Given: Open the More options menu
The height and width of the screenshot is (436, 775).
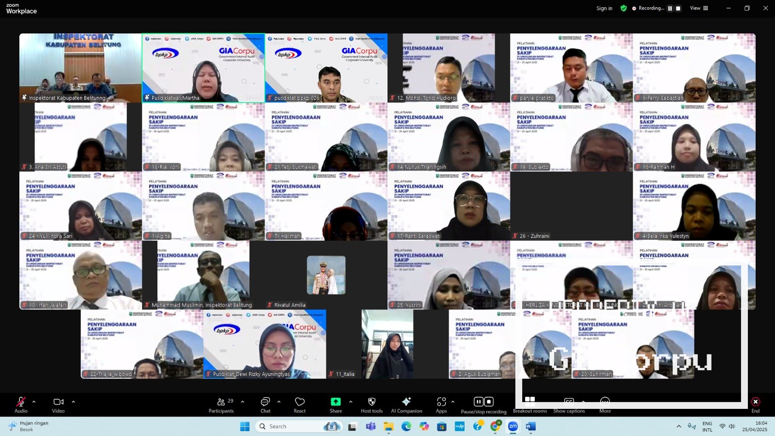Looking at the screenshot, I should point(605,402).
